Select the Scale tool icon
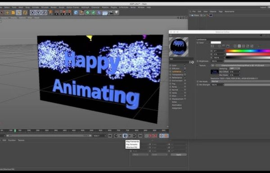Viewport: 270px width, 173px height. [x=13, y=13]
